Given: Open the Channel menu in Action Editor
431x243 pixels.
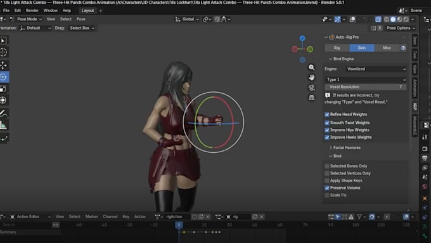Looking at the screenshot, I should click(x=110, y=217).
